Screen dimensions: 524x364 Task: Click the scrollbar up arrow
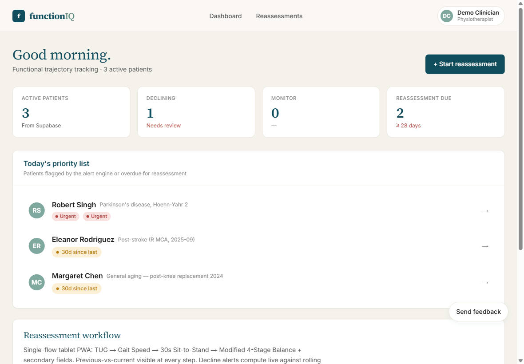[x=520, y=4]
